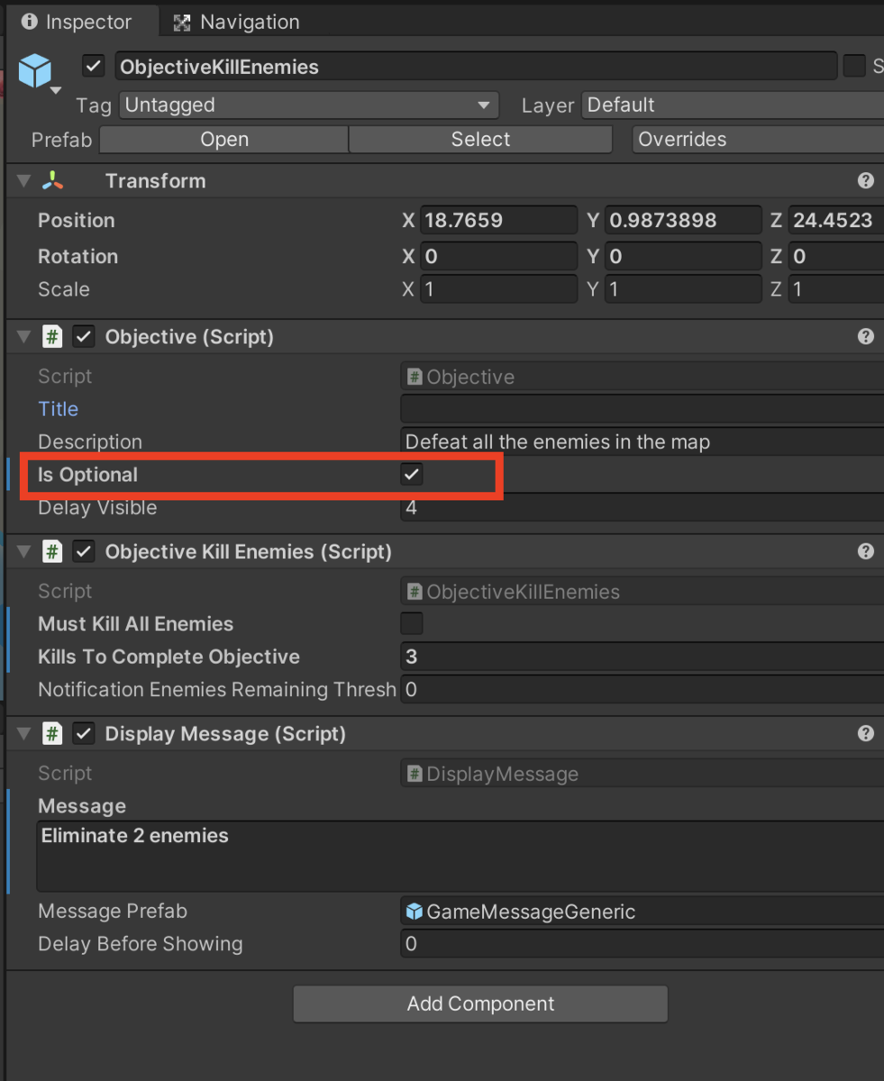Viewport: 884px width, 1081px height.
Task: Open the Layer dropdown showing Default
Action: tap(733, 105)
